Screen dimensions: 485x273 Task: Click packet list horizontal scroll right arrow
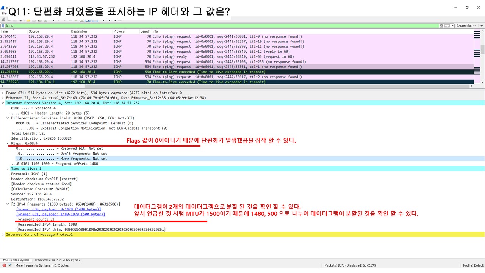pos(472,86)
